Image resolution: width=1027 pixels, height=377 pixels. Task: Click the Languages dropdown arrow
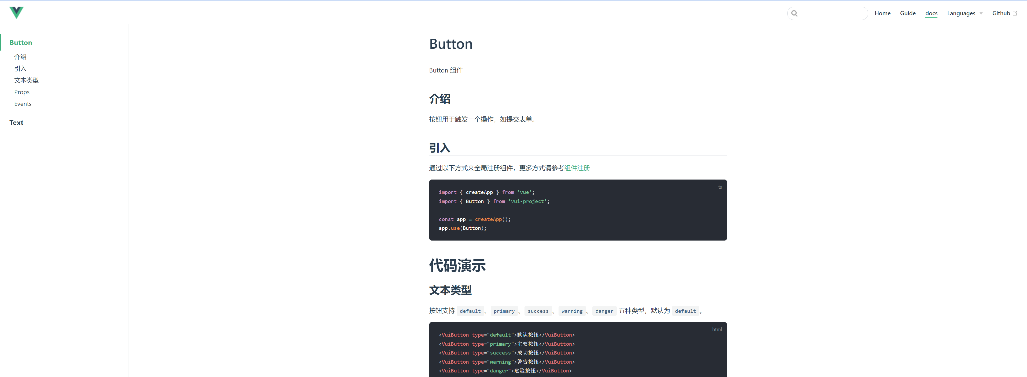(x=981, y=14)
